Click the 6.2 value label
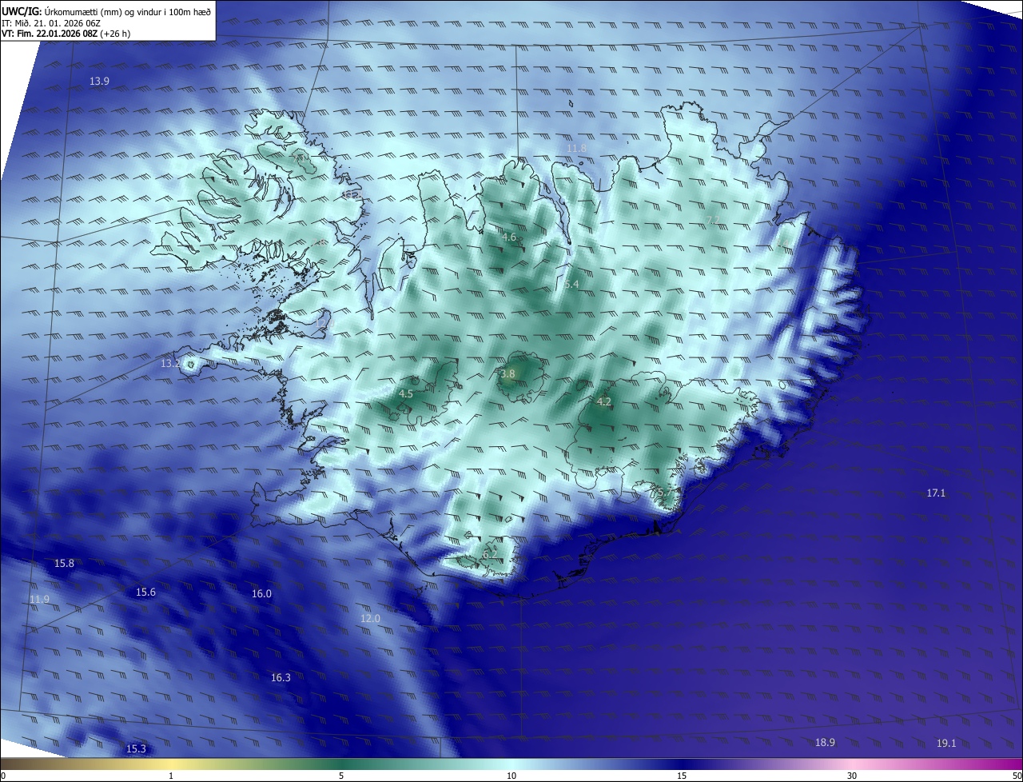 tap(490, 554)
